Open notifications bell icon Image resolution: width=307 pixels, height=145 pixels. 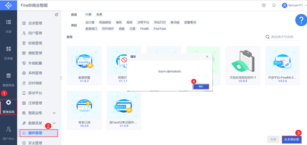coord(274,5)
